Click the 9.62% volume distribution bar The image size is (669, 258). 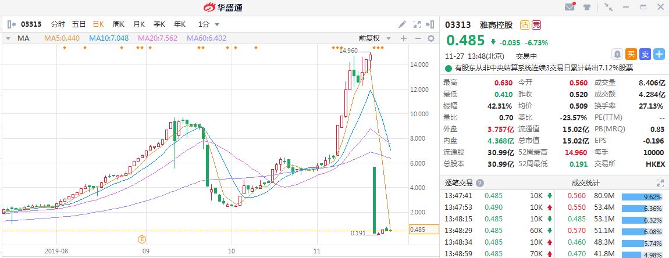tap(643, 196)
